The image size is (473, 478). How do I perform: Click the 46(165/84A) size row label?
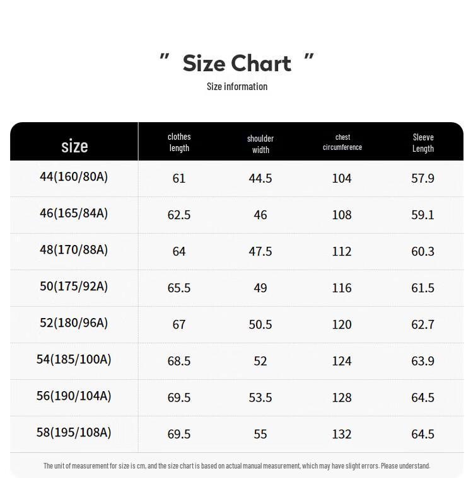point(74,213)
